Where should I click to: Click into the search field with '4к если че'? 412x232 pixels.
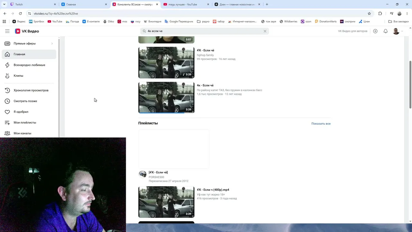(204, 31)
